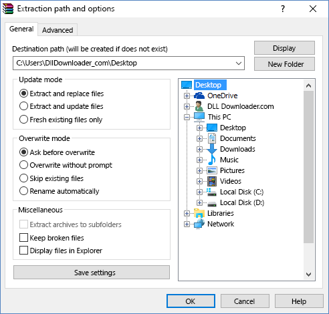This screenshot has height=314, width=329.
Task: Choose Overwrite without prompt radio button
Action: pyautogui.click(x=23, y=165)
